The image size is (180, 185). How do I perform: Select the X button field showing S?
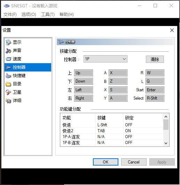[x=118, y=90]
